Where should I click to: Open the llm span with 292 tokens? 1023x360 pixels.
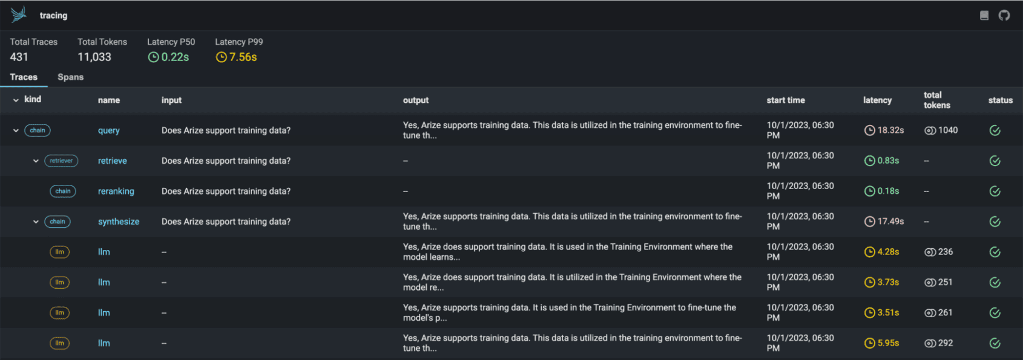coord(104,343)
